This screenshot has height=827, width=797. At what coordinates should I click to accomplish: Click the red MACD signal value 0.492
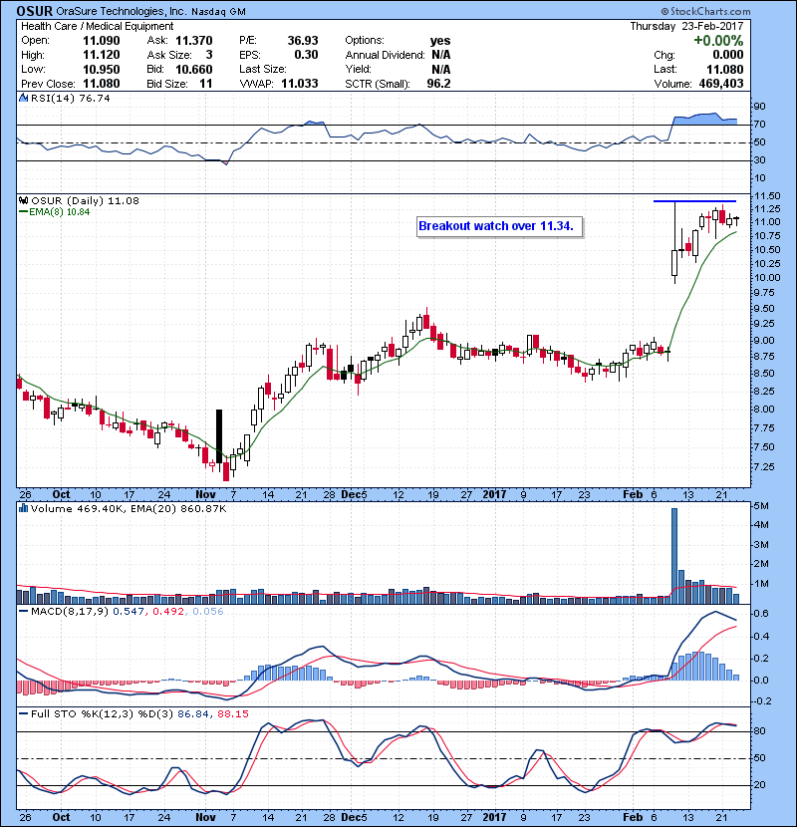(x=168, y=612)
